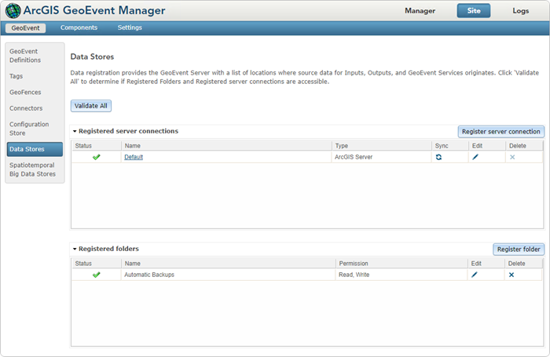Collapse the Registered server connections section
The width and height of the screenshot is (550, 357).
(75, 131)
